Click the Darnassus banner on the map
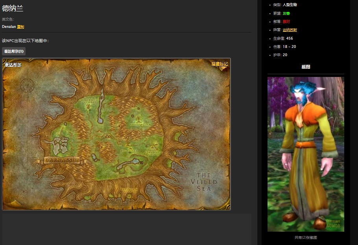This screenshot has width=358, height=245. [61, 160]
